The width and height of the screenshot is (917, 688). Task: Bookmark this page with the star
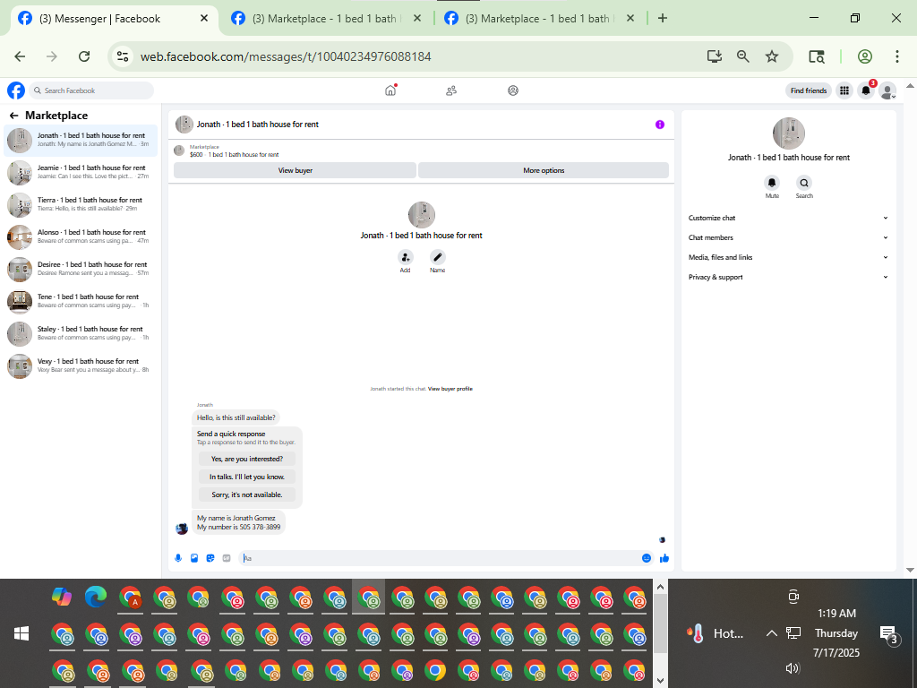pos(772,56)
